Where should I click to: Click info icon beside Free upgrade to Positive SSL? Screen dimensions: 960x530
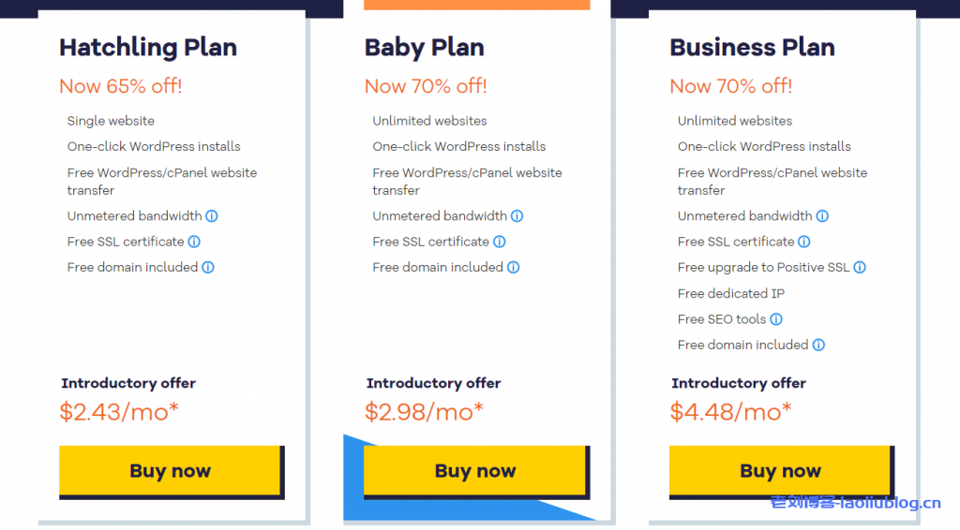pos(860,267)
